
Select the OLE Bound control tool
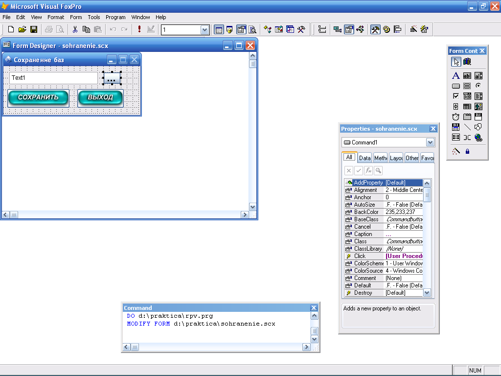tap(455, 127)
